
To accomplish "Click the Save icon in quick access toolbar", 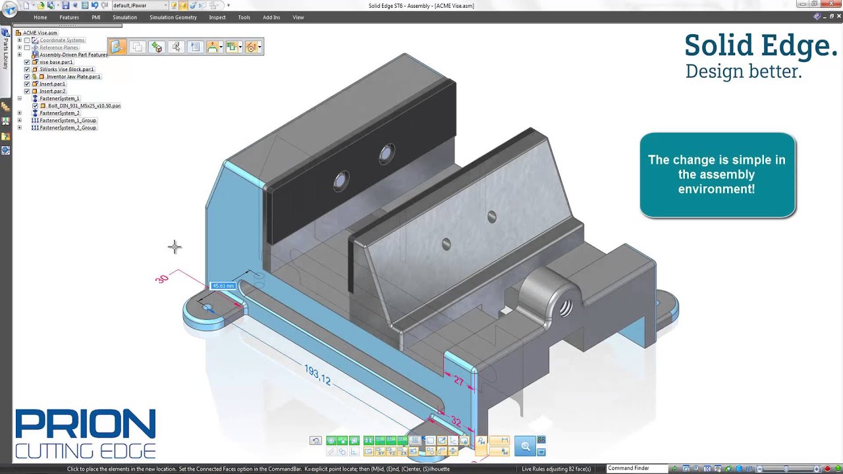I will tap(65, 5).
